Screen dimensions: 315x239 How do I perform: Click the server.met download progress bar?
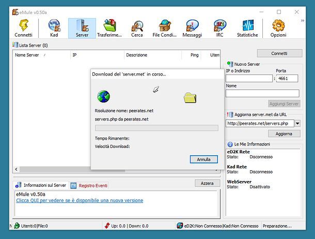click(156, 128)
